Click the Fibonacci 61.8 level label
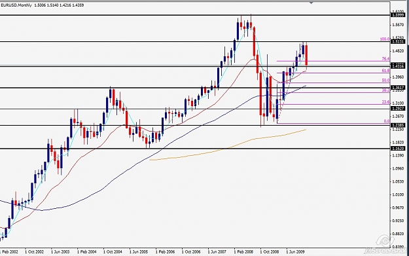 point(386,71)
